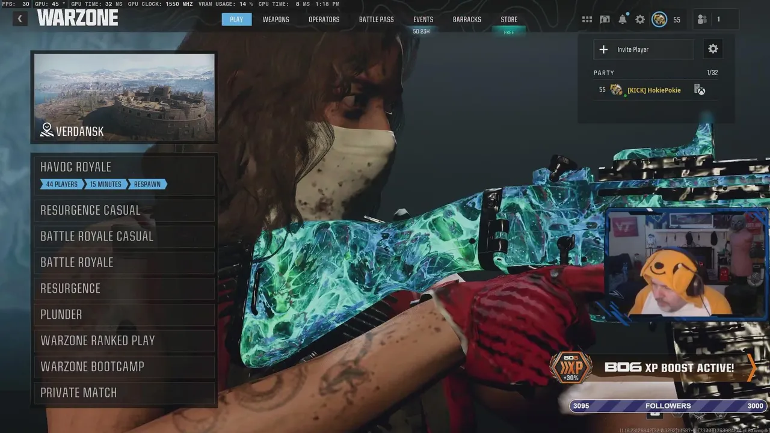This screenshot has width=770, height=433.
Task: Click the 15 Minutes tag
Action: 106,184
